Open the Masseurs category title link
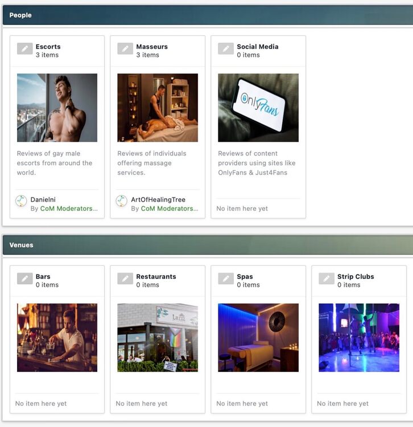The width and height of the screenshot is (413, 427). pos(152,47)
